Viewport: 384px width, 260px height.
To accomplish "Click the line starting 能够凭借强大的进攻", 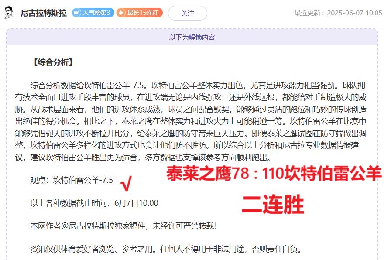I will point(191,133).
